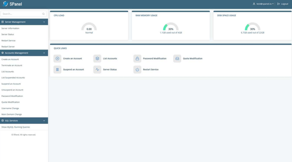292x162 pixels.
Task: Click the '1.1GB used out of 4GB' text
Action: coord(171,33)
